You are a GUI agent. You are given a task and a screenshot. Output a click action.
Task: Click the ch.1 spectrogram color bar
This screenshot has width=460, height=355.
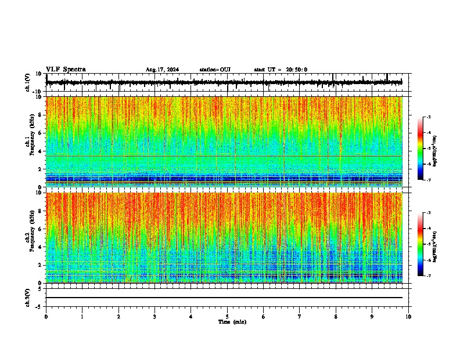[x=420, y=148]
